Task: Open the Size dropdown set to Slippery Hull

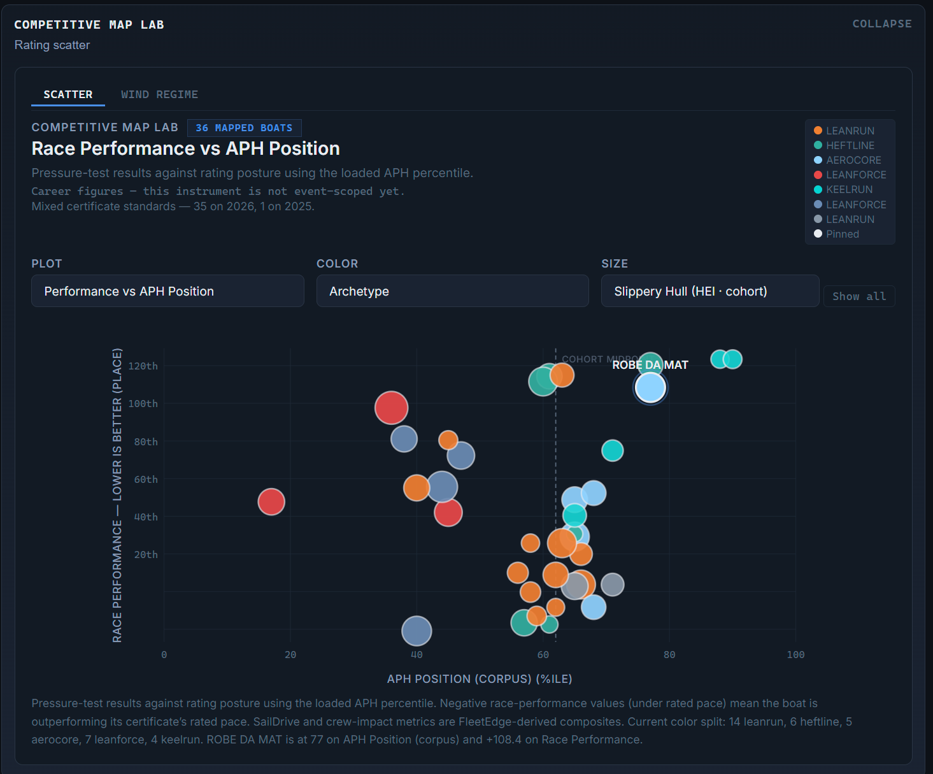Action: tap(710, 291)
